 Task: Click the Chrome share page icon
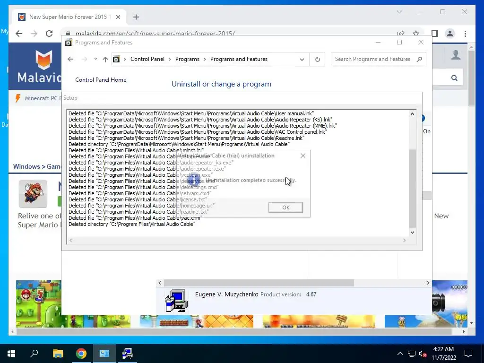[x=401, y=34]
